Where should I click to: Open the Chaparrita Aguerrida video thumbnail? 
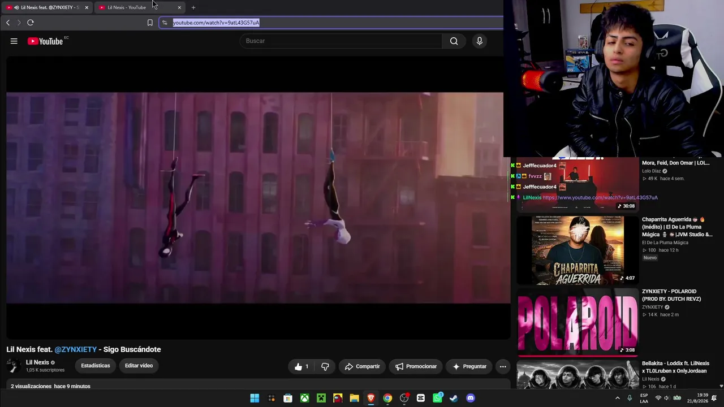coord(577,250)
